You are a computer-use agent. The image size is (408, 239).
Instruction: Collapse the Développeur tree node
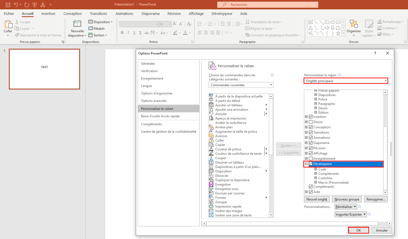(x=306, y=164)
